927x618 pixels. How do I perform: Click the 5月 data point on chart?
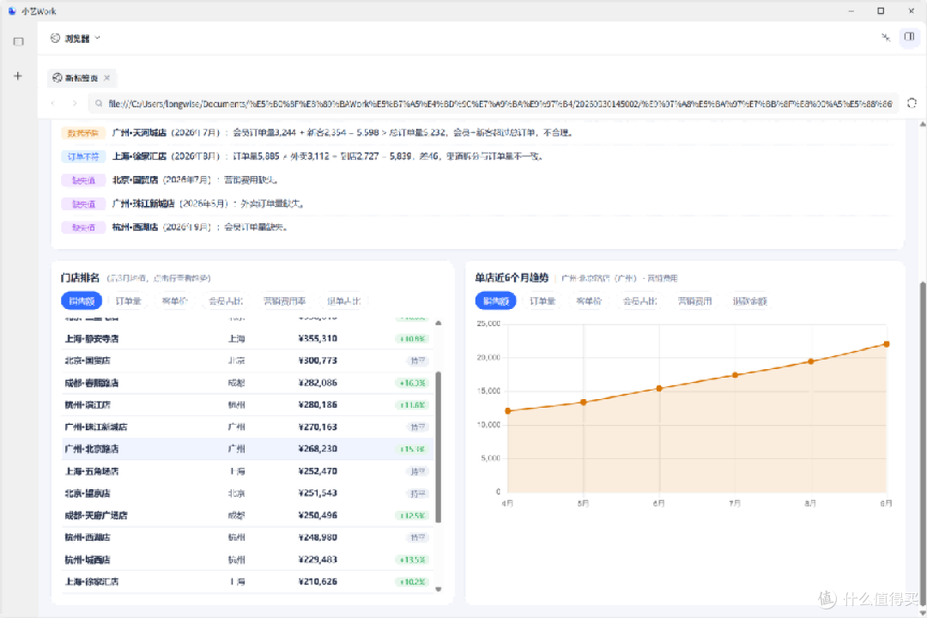(x=584, y=403)
